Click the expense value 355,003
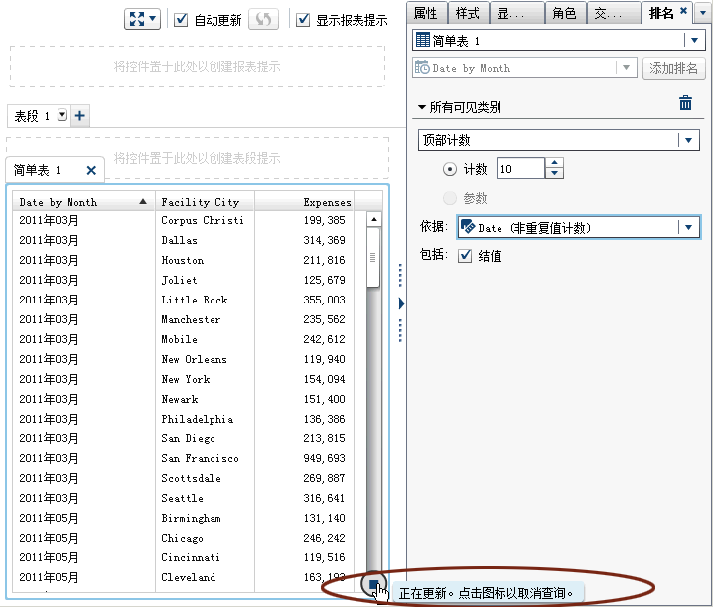Viewport: 713px width, 607px height. pyautogui.click(x=324, y=300)
